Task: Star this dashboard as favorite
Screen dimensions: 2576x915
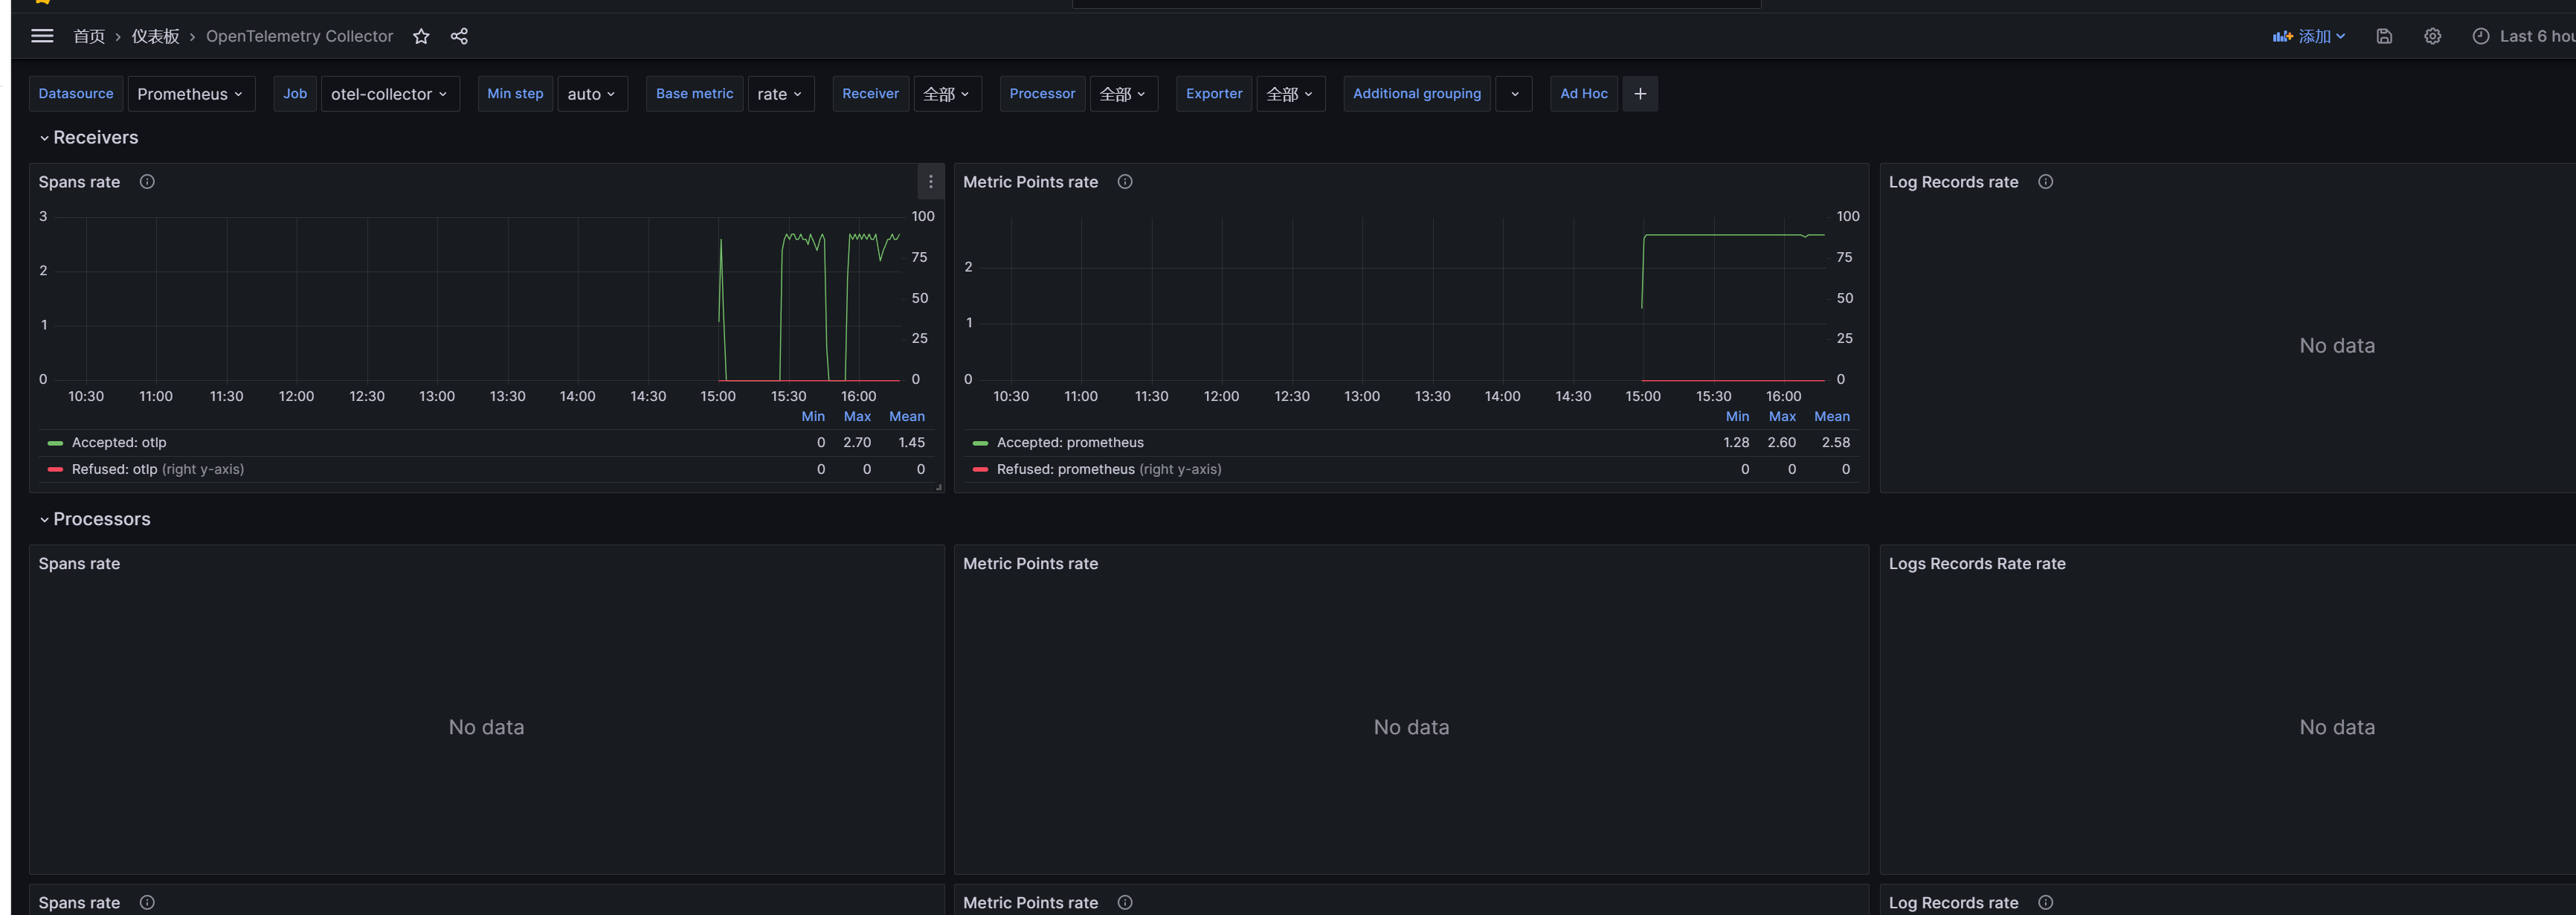Action: point(421,36)
